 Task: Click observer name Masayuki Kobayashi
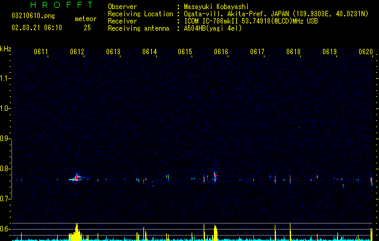(x=216, y=7)
